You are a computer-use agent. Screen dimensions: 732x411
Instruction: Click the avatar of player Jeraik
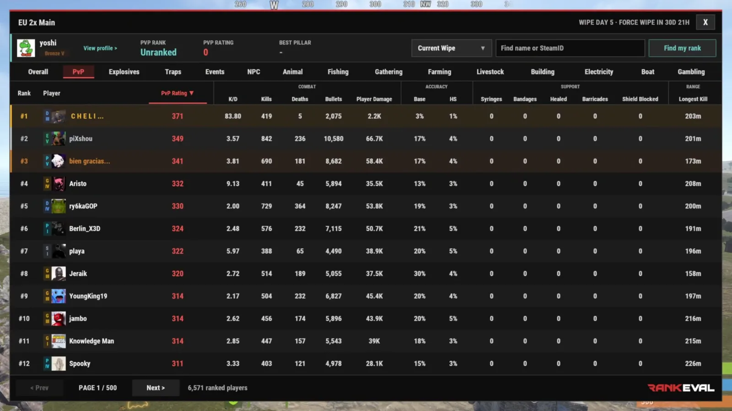click(x=58, y=274)
